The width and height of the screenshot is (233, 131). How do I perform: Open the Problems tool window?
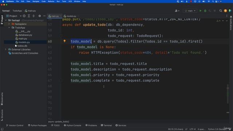(x=91, y=125)
